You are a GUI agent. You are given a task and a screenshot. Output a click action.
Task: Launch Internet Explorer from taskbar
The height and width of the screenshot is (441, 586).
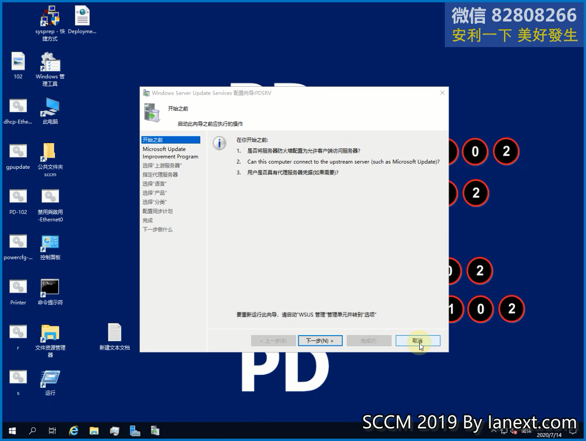click(x=73, y=431)
